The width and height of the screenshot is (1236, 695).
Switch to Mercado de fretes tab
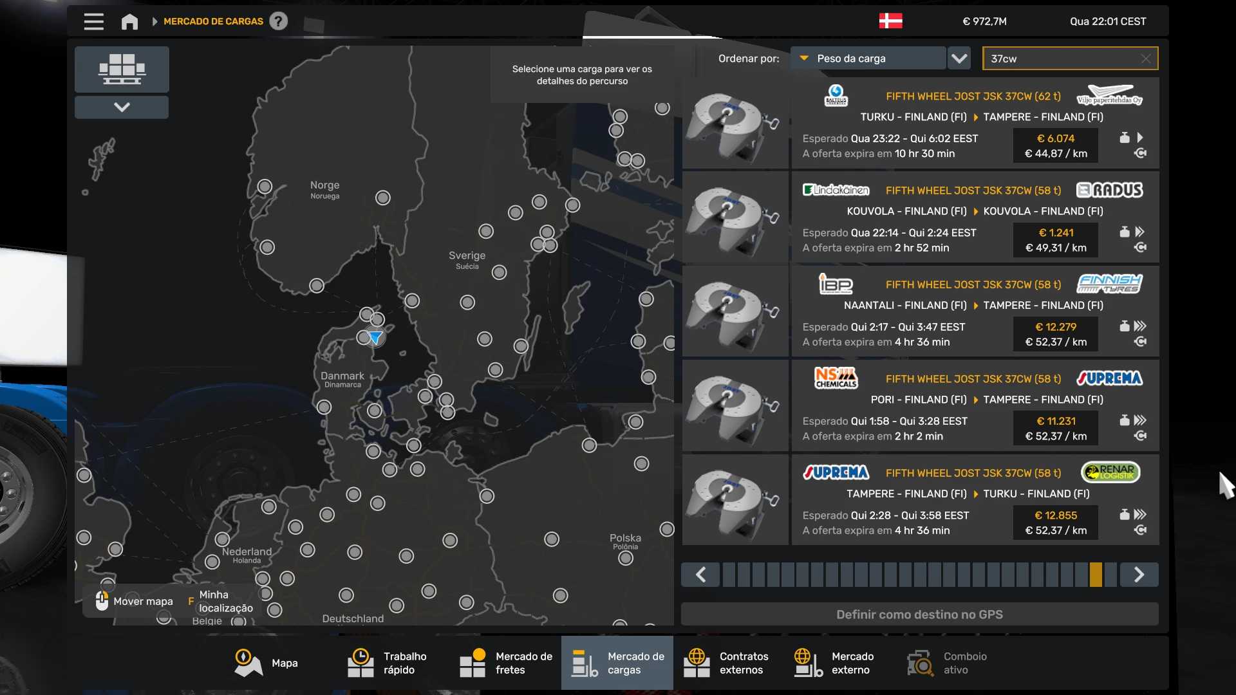click(x=506, y=663)
